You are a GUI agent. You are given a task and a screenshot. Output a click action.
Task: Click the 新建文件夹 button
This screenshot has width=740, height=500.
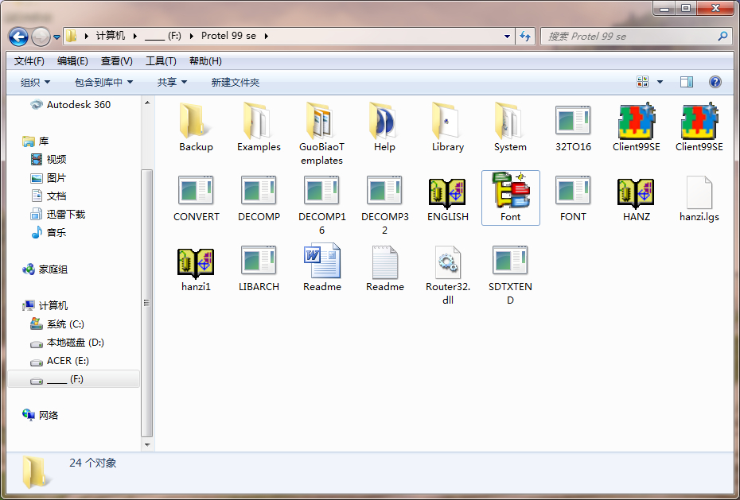point(236,83)
